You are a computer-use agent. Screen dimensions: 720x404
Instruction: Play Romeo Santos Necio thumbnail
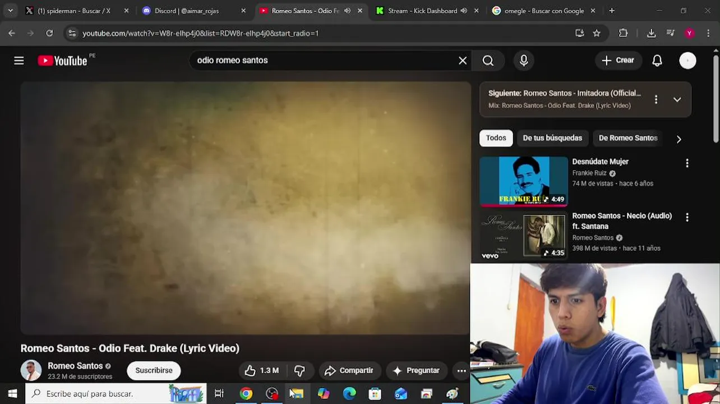pyautogui.click(x=524, y=236)
